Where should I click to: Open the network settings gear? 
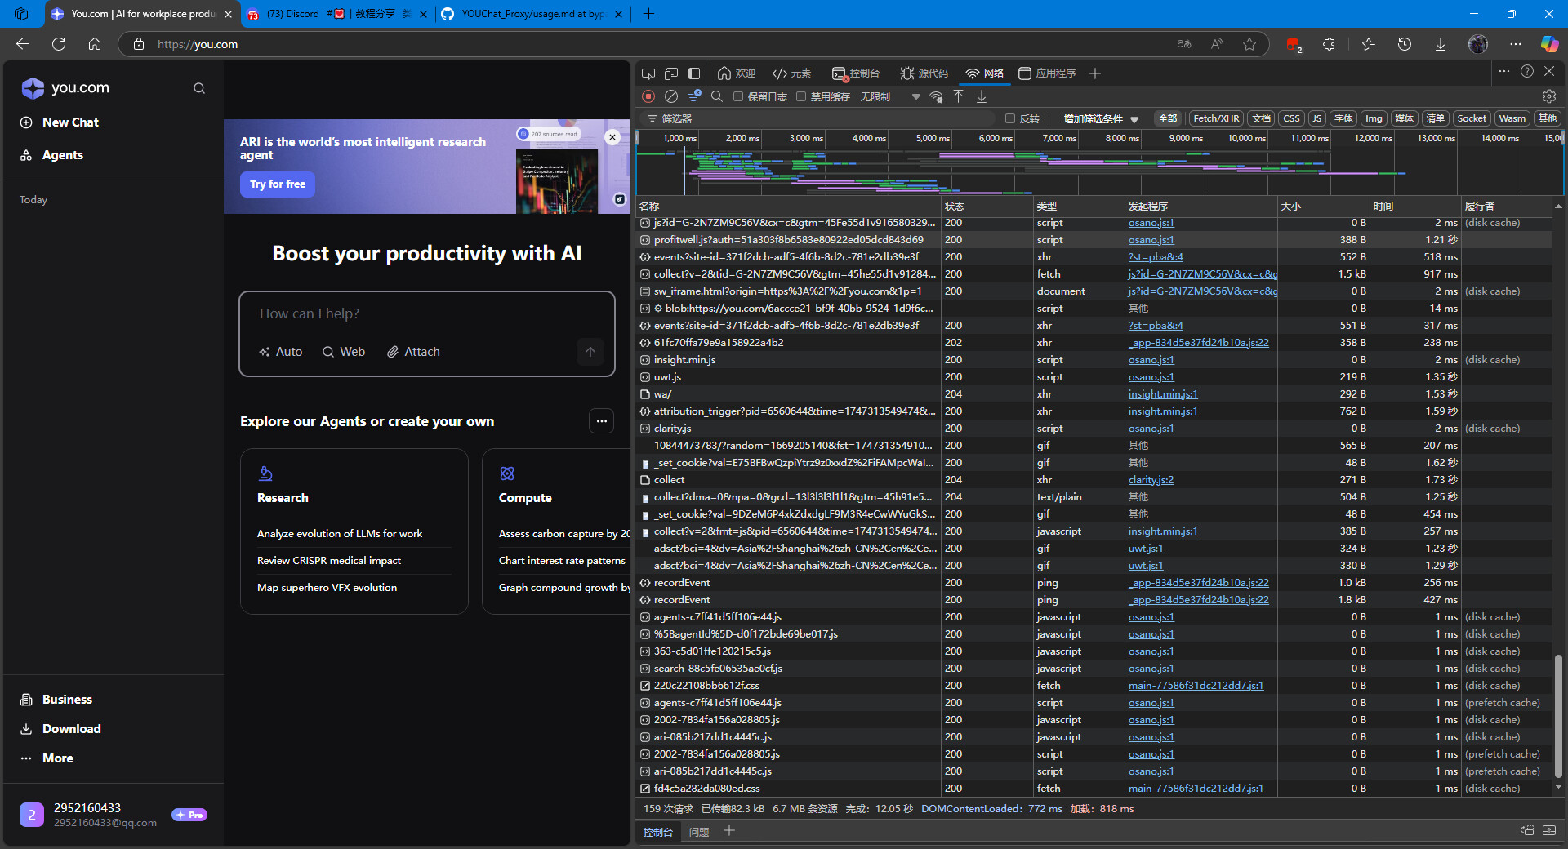[1548, 96]
